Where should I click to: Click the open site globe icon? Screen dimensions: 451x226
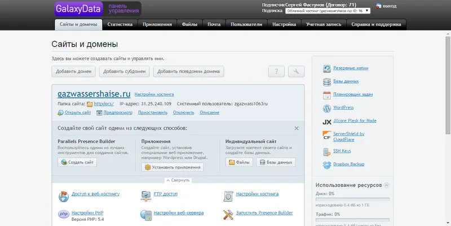point(60,113)
